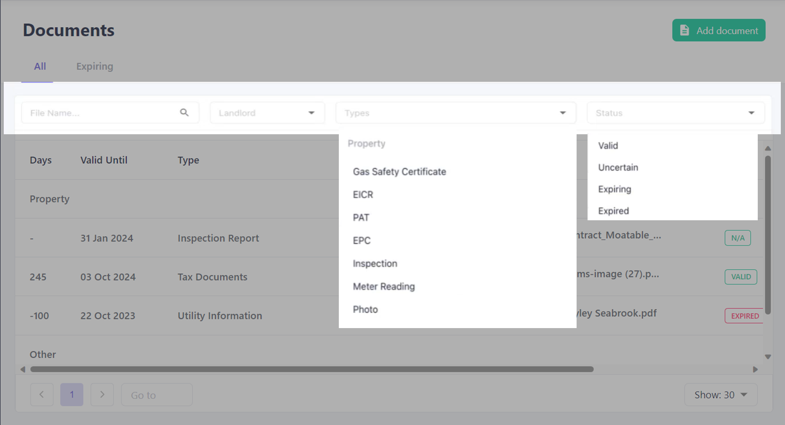Select the Expired status filter option

pyautogui.click(x=613, y=211)
